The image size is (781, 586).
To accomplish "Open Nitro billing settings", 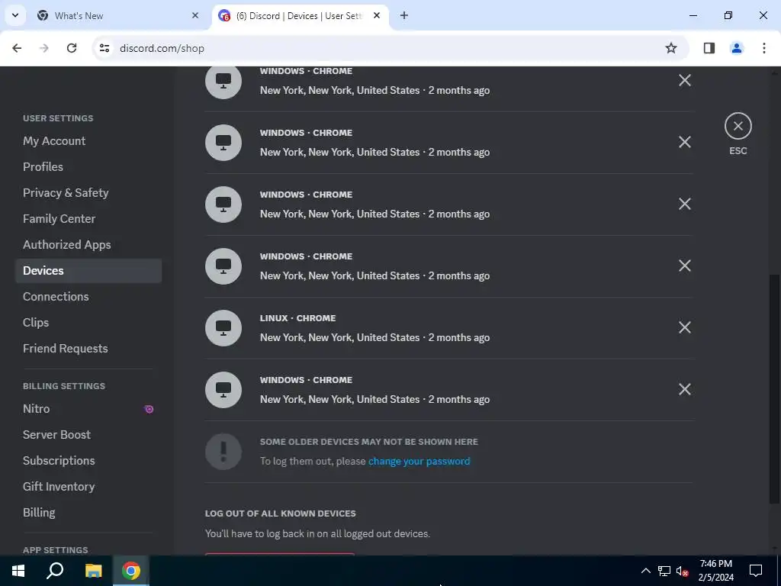I will pyautogui.click(x=37, y=409).
